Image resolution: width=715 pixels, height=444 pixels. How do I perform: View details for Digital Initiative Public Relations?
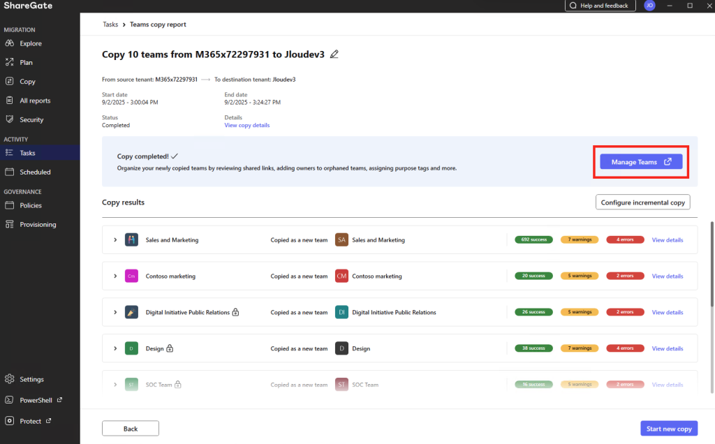click(x=667, y=312)
